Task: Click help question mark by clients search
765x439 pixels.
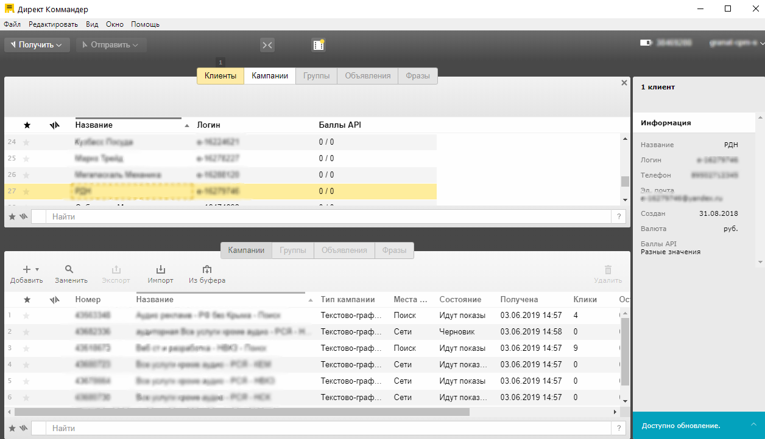Action: (x=619, y=216)
